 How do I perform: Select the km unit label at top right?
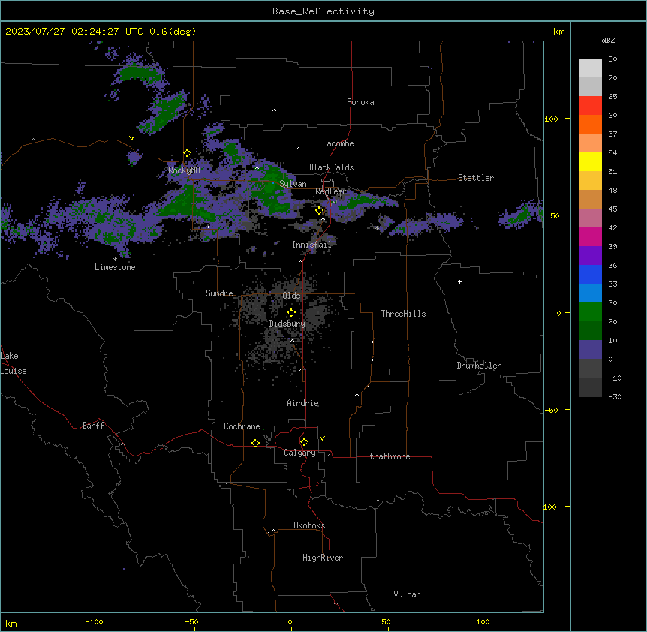[558, 32]
